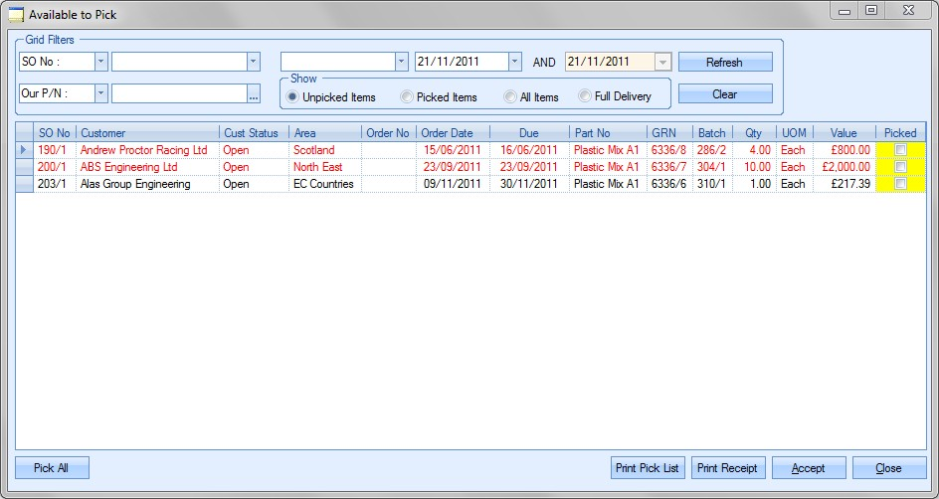Click the Order Date column header

point(453,133)
